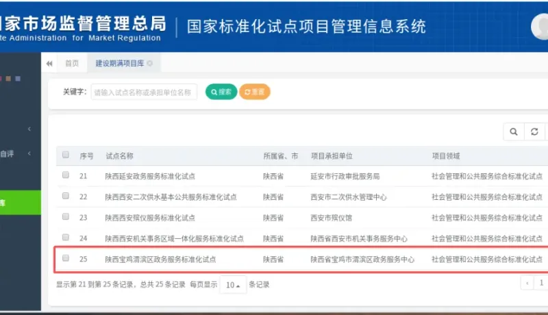548x315 pixels.
Task: Switch to the 首页 tab
Action: click(x=71, y=63)
